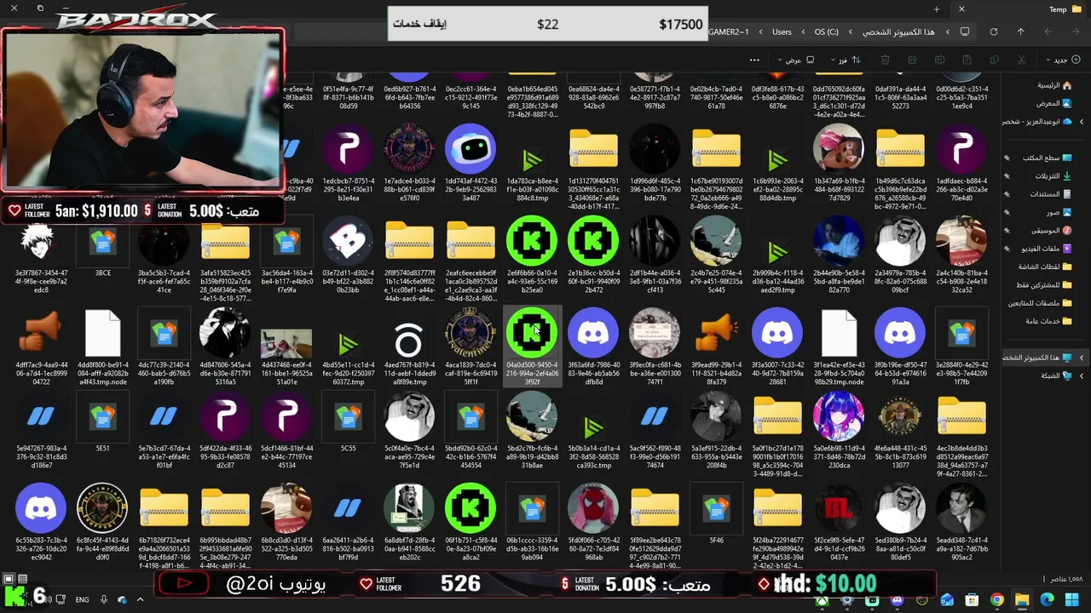Viewport: 1091px width, 613px height.
Task: Select zip folder 2f8f5740d83777ff
Action: pos(409,257)
